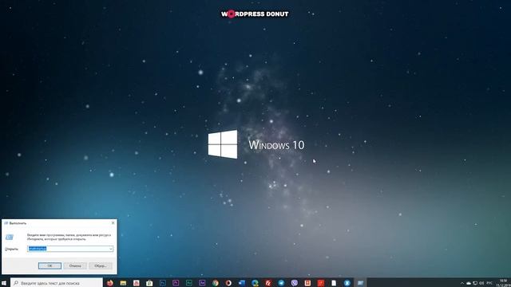The image size is (511, 287).
Task: Open the taskbar clock and date
Action: [503, 283]
